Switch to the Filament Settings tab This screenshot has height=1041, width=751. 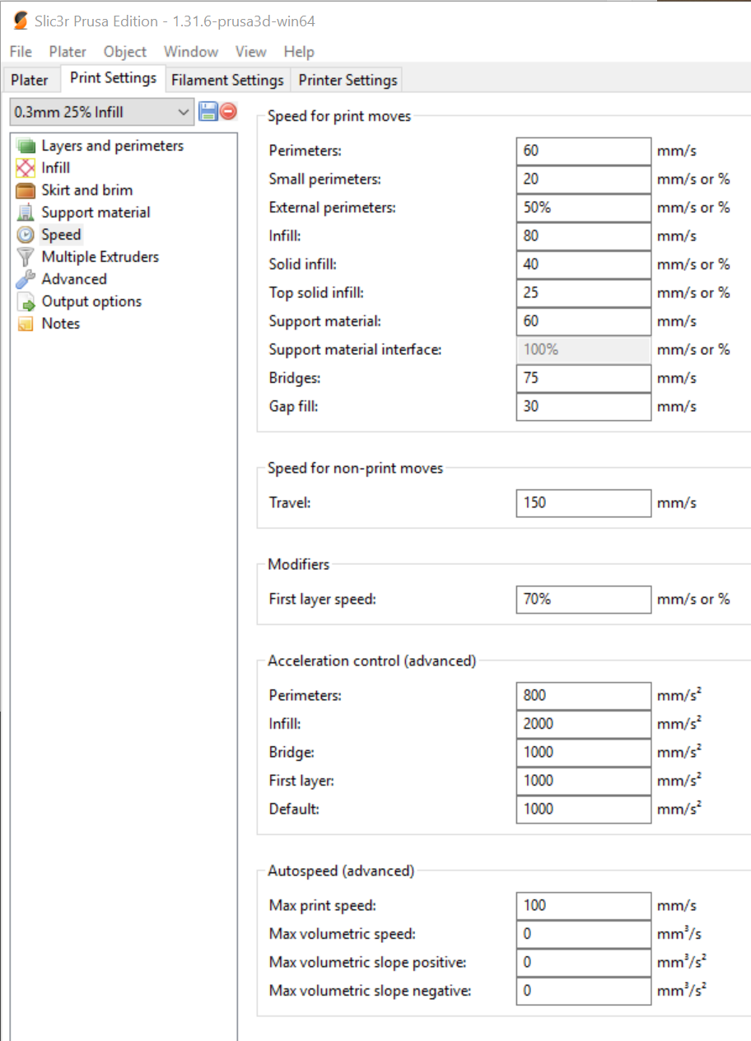[227, 80]
